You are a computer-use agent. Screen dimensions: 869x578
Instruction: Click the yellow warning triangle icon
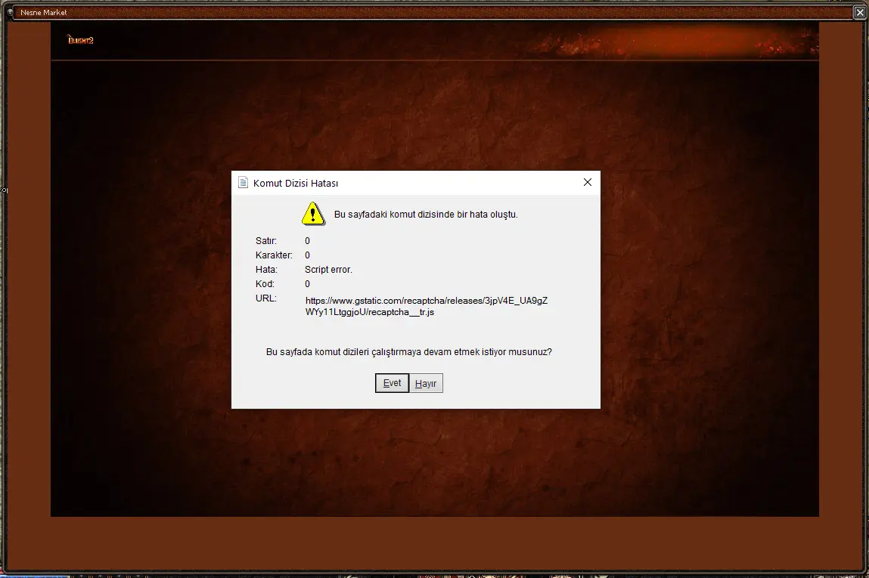coord(313,214)
